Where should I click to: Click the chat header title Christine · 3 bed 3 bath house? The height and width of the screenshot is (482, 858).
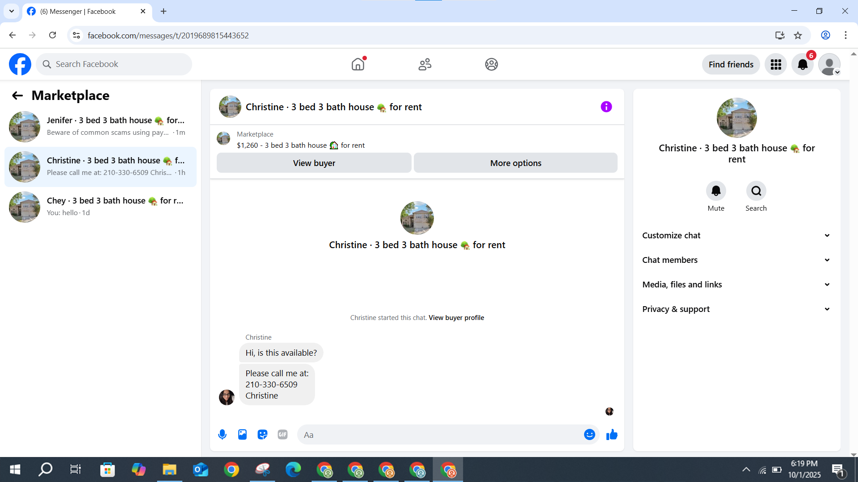tap(334, 107)
